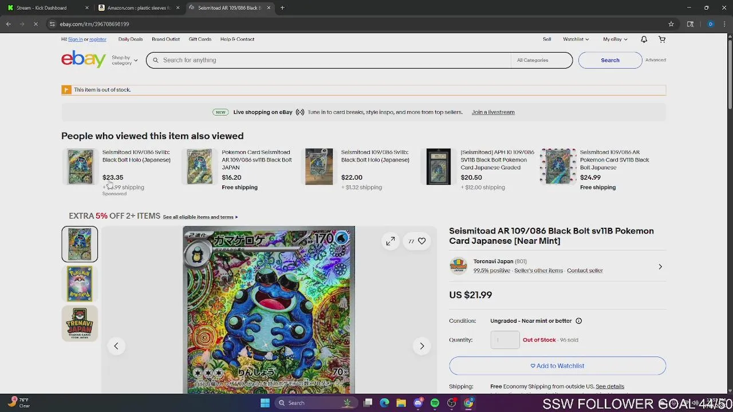Click the register link

point(98,39)
